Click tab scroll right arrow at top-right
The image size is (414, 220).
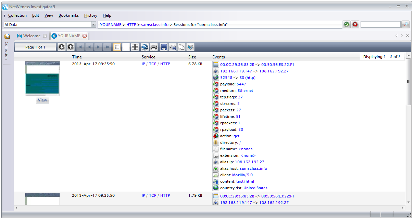[402, 36]
